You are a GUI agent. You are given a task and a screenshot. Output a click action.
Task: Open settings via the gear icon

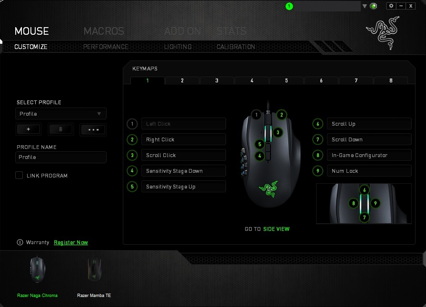click(x=391, y=6)
